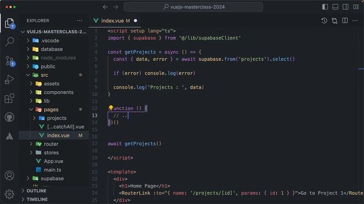364x204 pixels.
Task: Expand the lib folder
Action: [54, 101]
